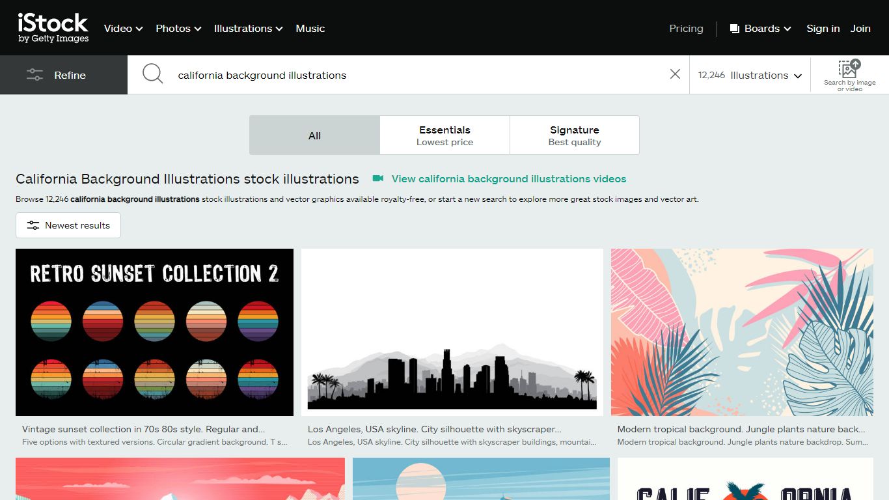Click the 'Los Angeles, USA skyline. City silhouette' title
This screenshot has height=500, width=889.
(435, 430)
